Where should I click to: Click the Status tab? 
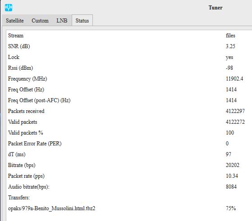coord(82,20)
